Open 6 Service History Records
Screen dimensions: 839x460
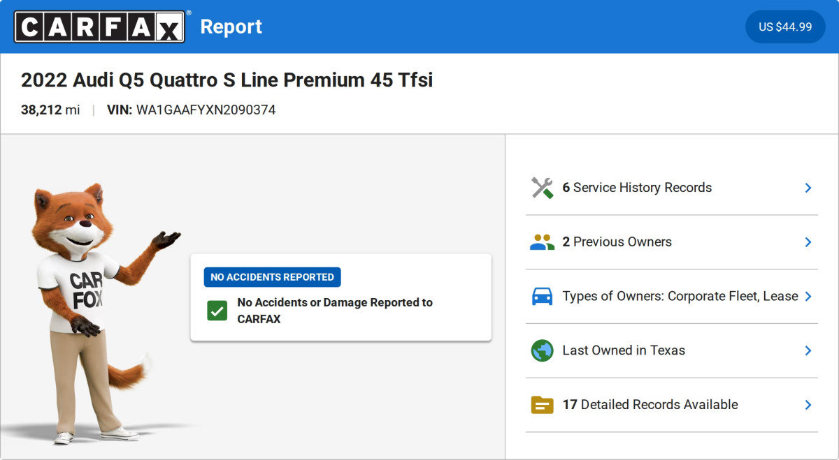click(671, 188)
